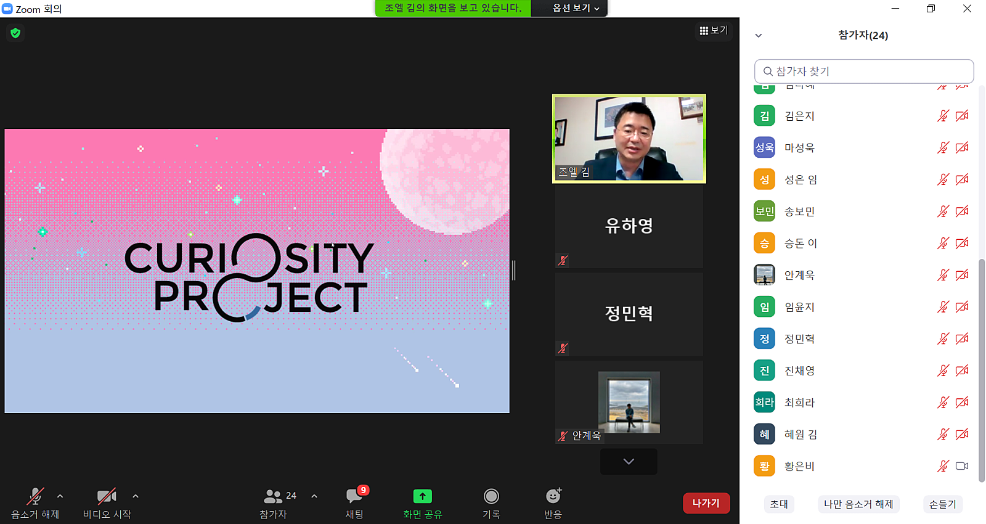
Task: Click 김은지 muted microphone icon
Action: tap(943, 116)
